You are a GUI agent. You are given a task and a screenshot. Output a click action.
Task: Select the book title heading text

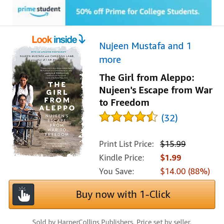[156, 90]
